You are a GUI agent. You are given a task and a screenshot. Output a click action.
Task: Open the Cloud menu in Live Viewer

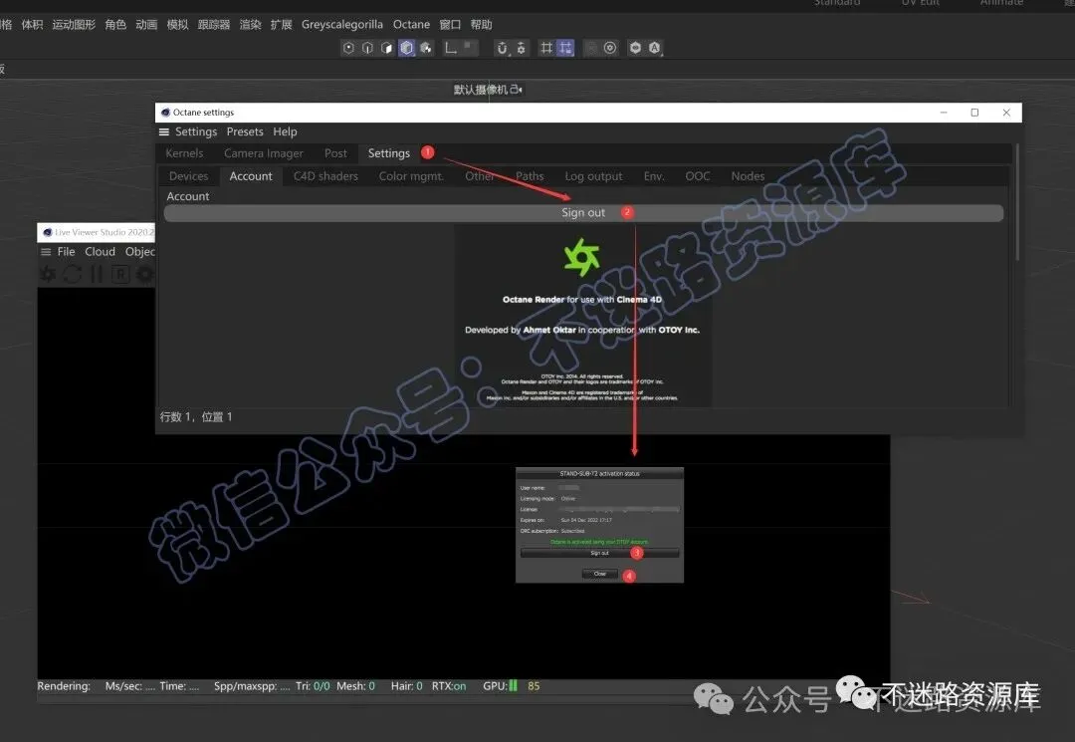coord(100,252)
